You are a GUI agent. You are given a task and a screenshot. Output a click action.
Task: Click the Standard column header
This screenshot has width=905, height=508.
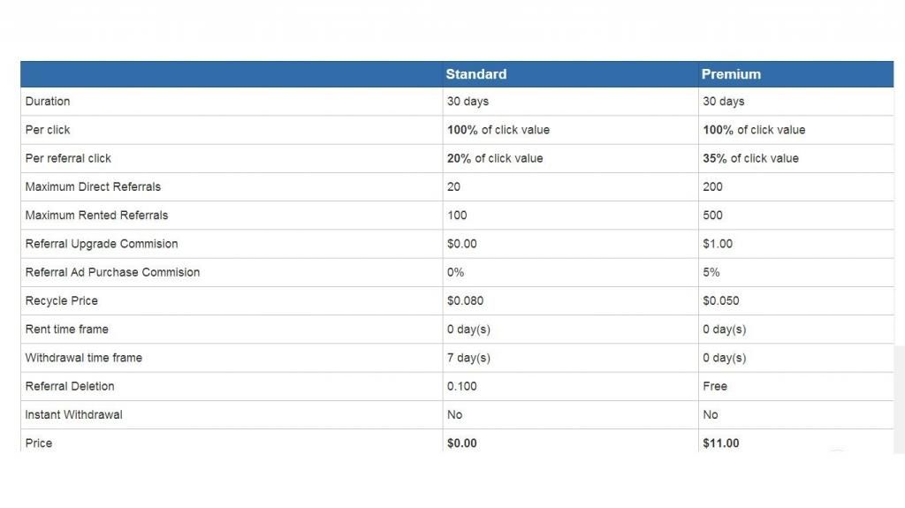coord(476,74)
